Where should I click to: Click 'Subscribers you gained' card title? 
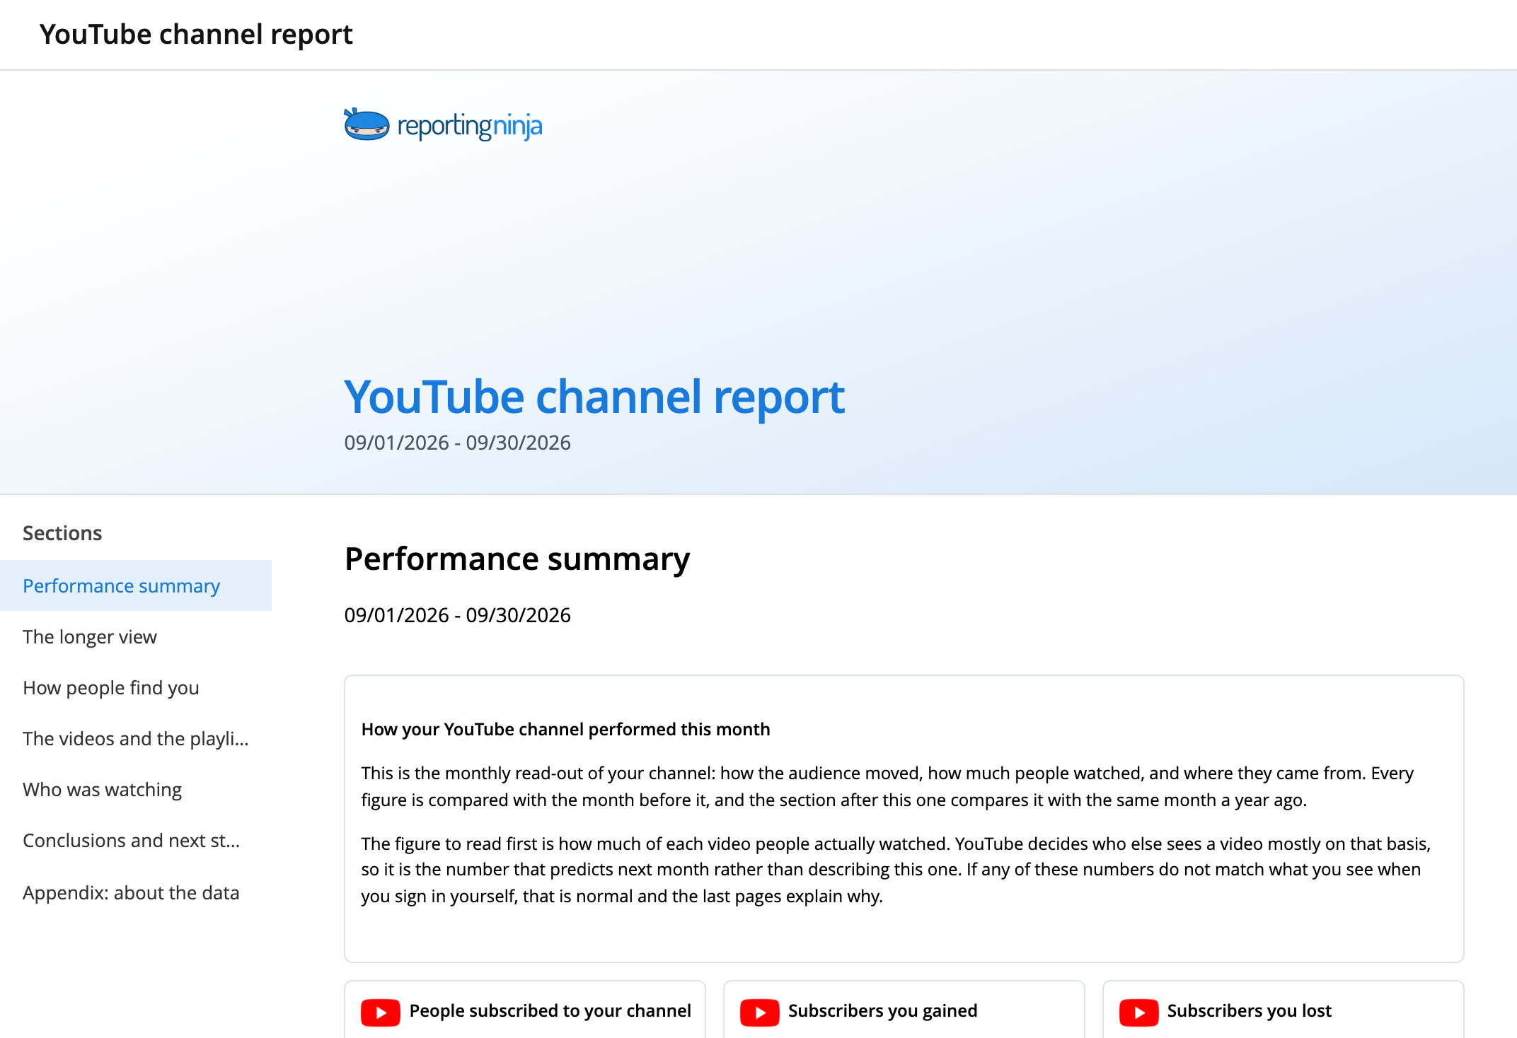[x=882, y=1011]
